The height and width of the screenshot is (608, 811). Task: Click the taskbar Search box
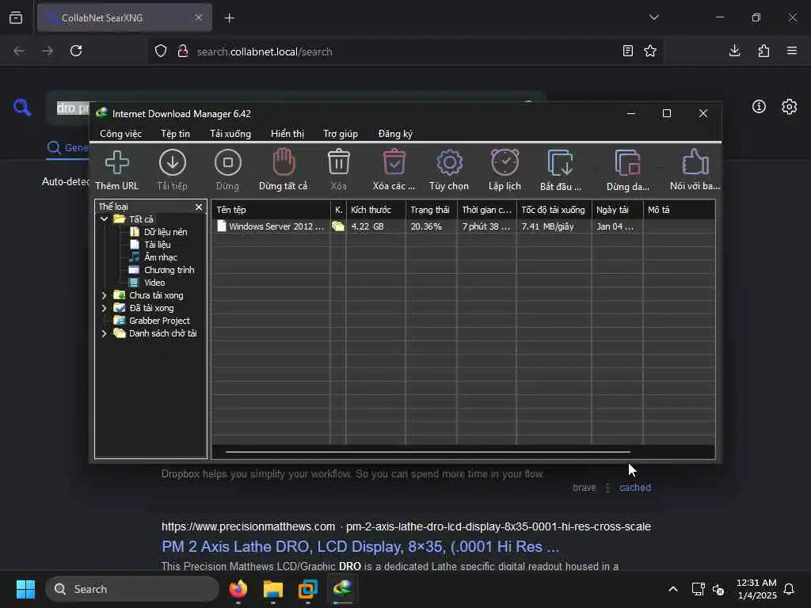point(132,589)
